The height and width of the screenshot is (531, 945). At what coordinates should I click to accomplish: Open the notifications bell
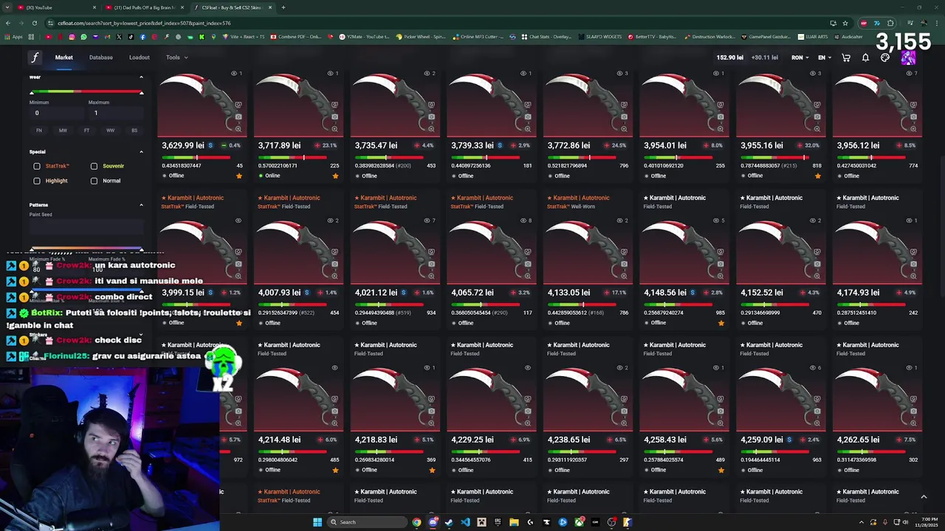(x=865, y=58)
